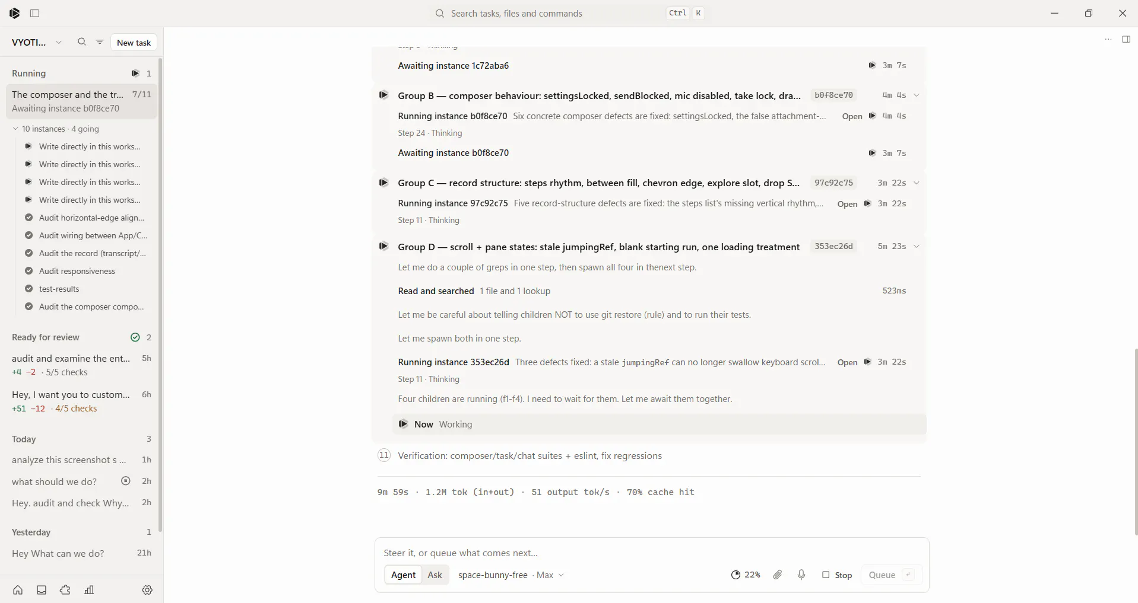Open the filter icon beside New task

coord(100,42)
